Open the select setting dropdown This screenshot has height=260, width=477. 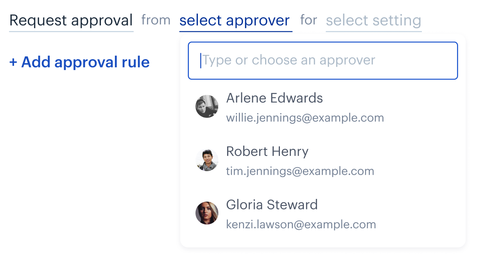373,20
